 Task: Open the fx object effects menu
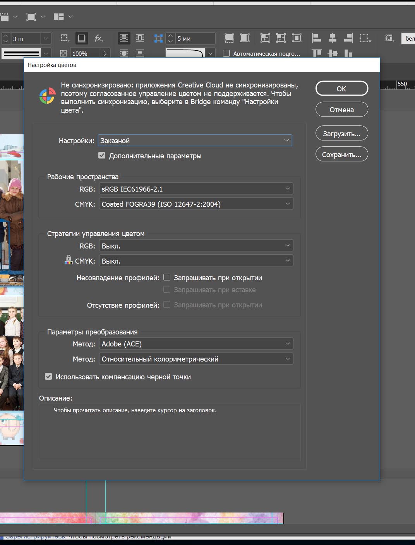coord(99,38)
